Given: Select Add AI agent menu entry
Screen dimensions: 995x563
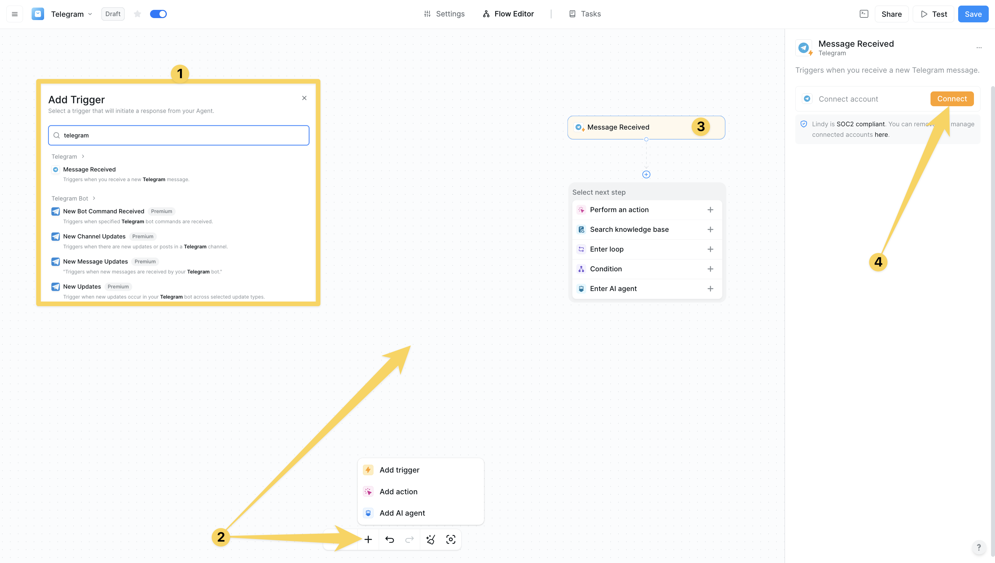Looking at the screenshot, I should (402, 513).
